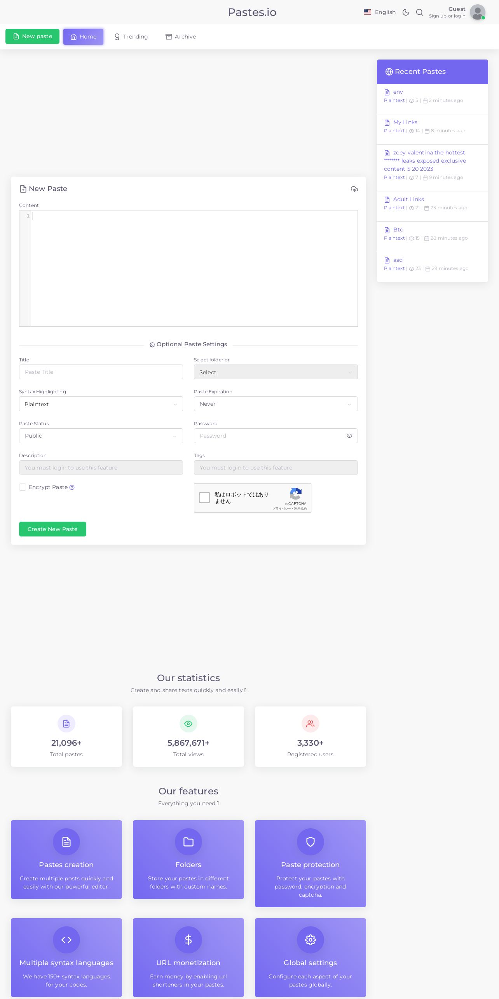Click the file icon next to Adult Links
The width and height of the screenshot is (499, 999).
[x=387, y=200]
